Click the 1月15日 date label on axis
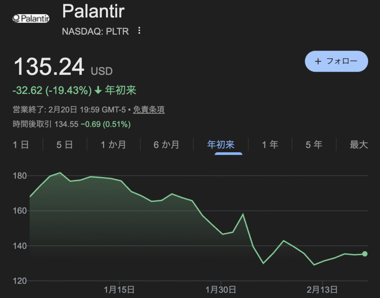 tap(119, 289)
